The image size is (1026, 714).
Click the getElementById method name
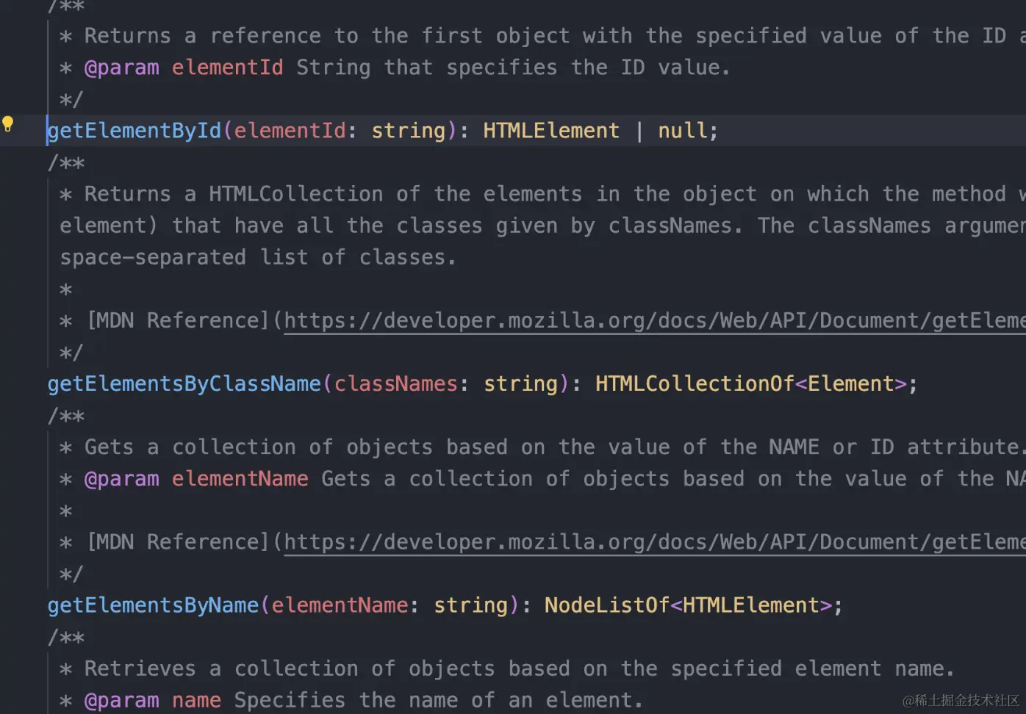pyautogui.click(x=134, y=131)
